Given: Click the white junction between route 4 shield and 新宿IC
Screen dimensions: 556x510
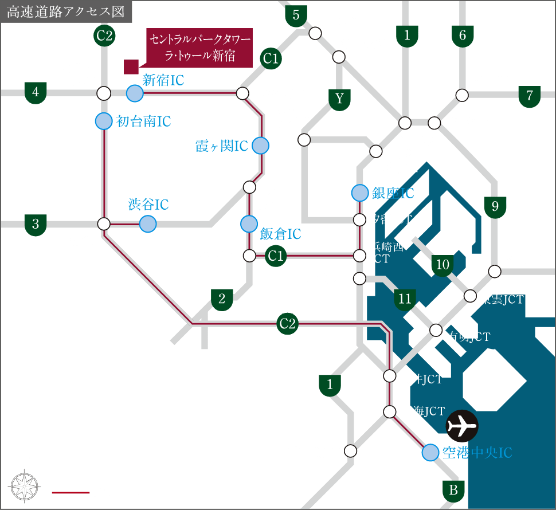Looking at the screenshot, I should tap(104, 93).
